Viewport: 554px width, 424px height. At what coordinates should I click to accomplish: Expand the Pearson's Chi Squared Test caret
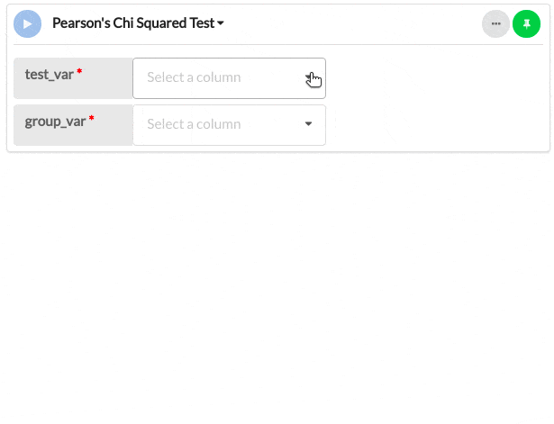222,24
